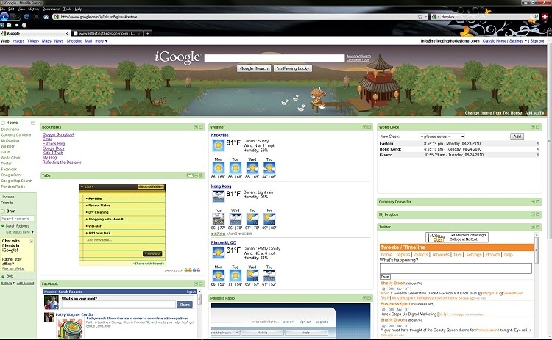Open the Firefox Home icon
Viewport: 552px width, 340px height.
pos(46,16)
